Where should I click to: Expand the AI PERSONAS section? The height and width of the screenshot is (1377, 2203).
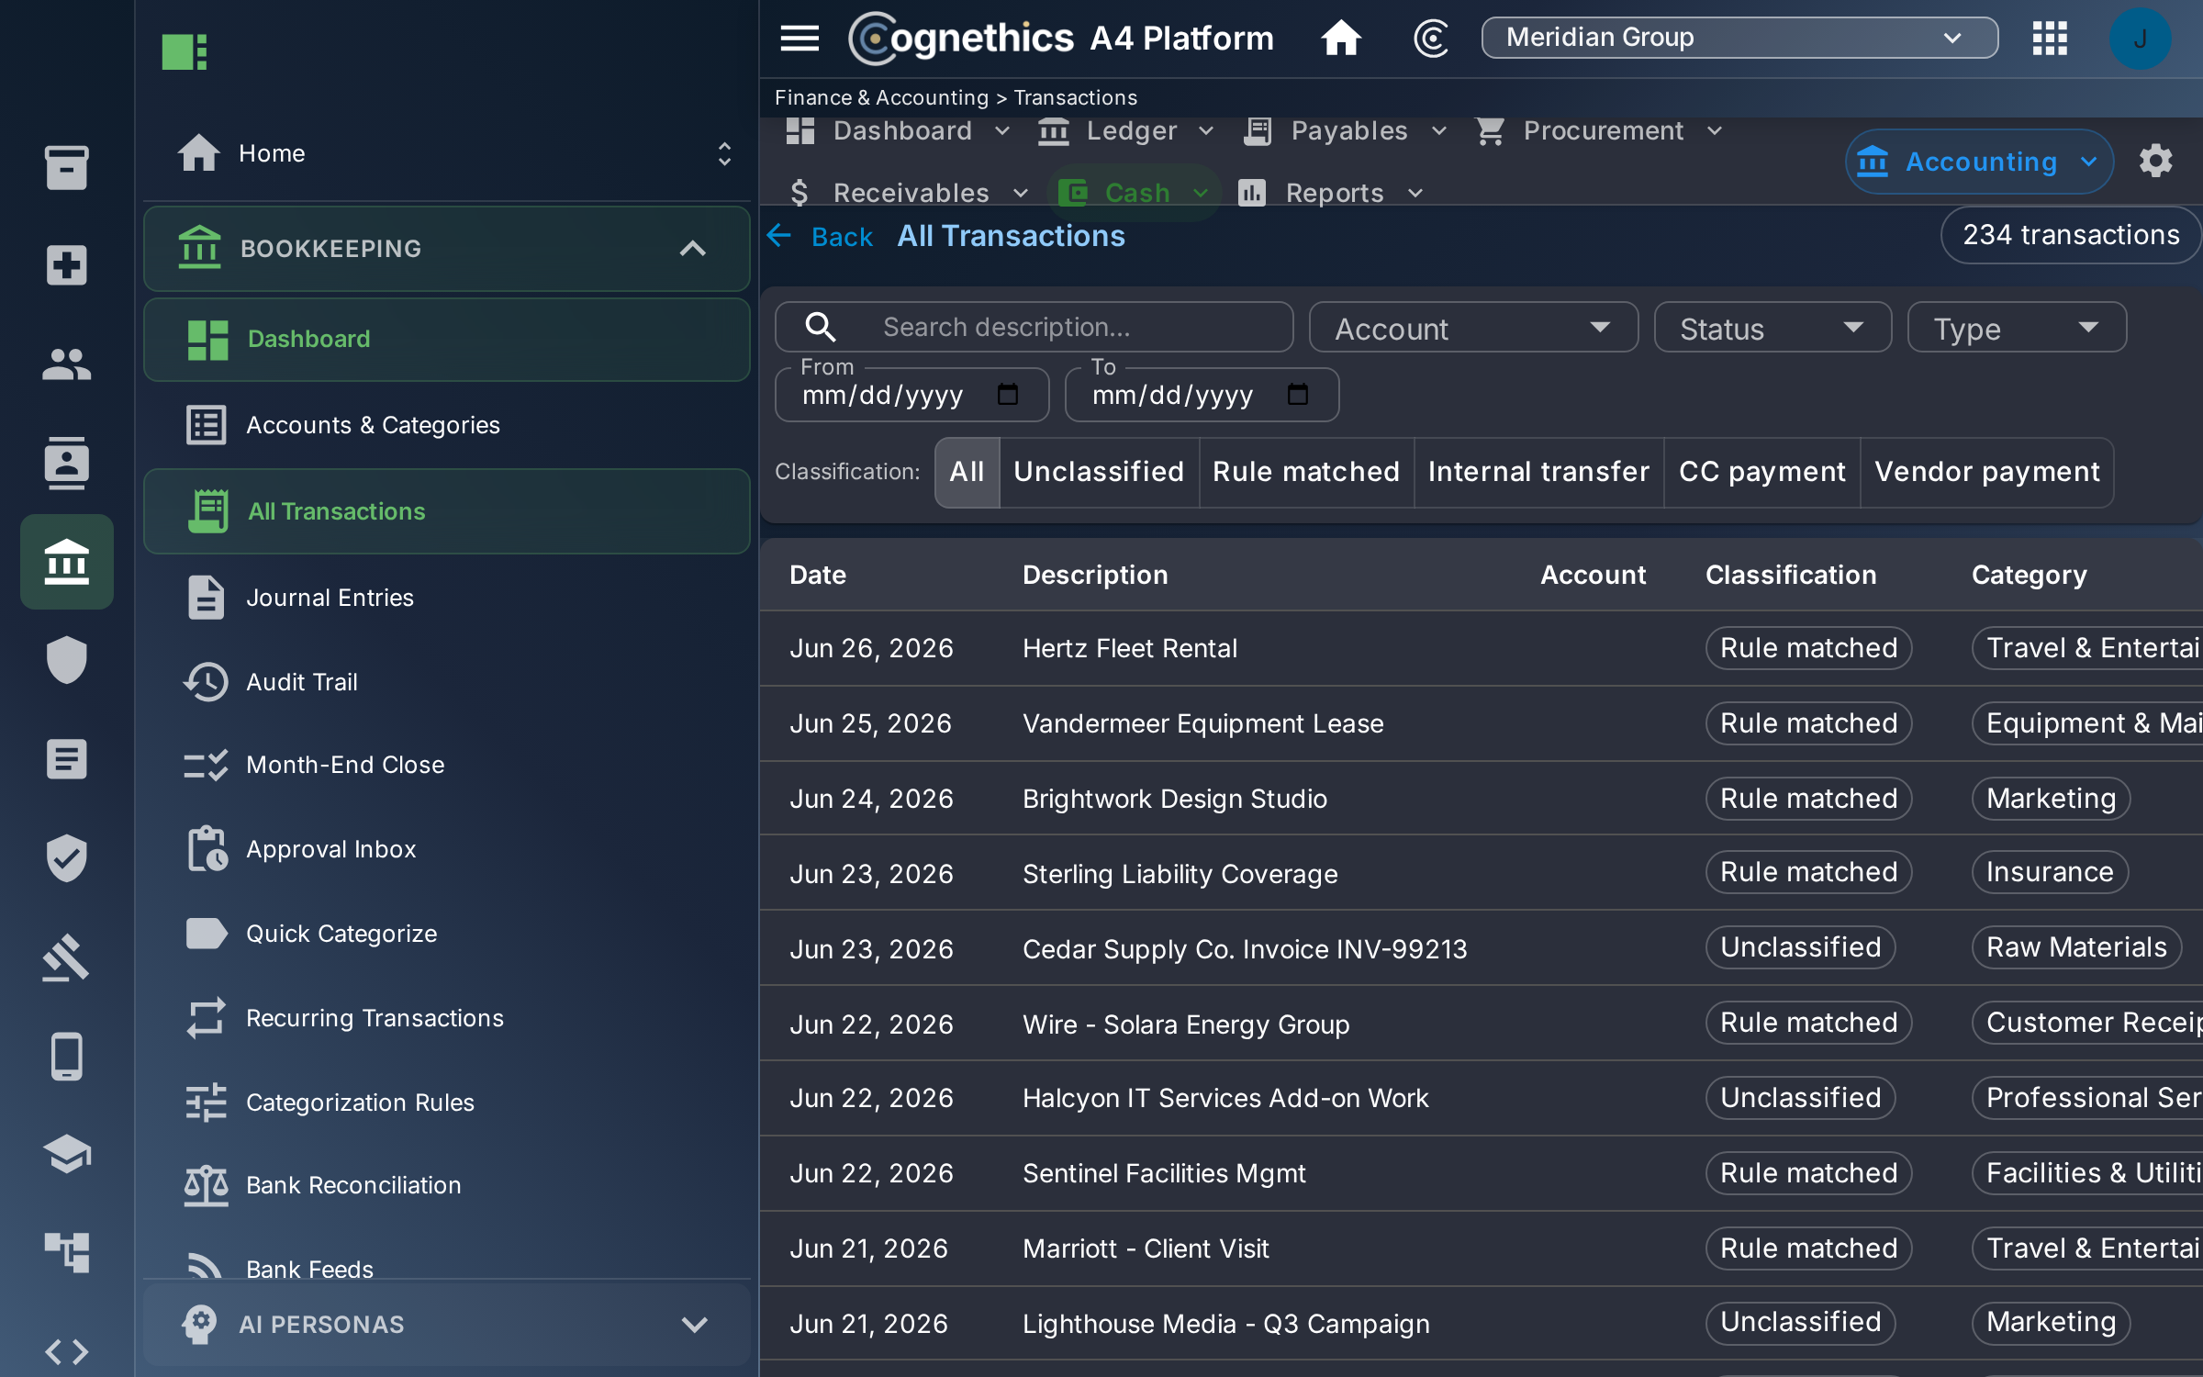pyautogui.click(x=447, y=1324)
